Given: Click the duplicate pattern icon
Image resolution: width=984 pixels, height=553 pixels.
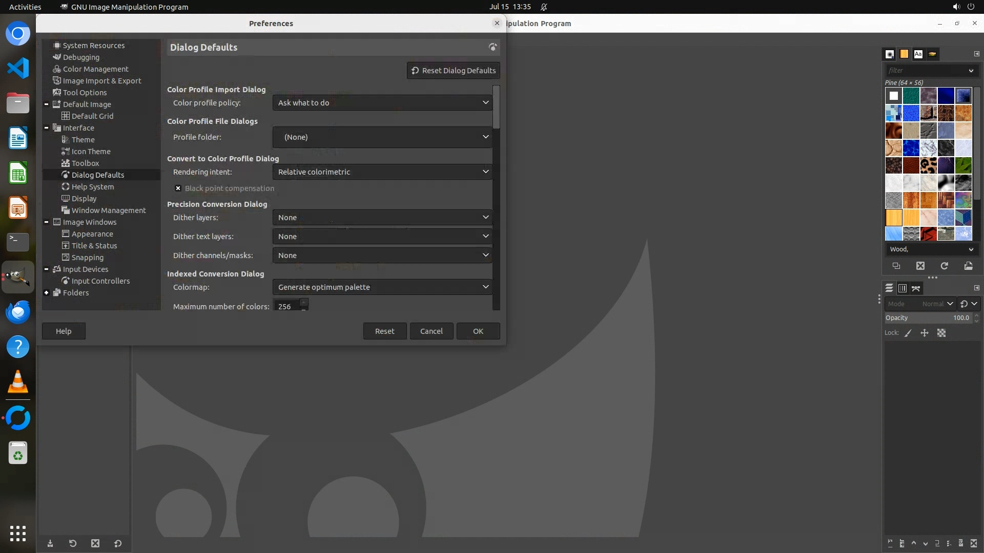Looking at the screenshot, I should tap(896, 266).
